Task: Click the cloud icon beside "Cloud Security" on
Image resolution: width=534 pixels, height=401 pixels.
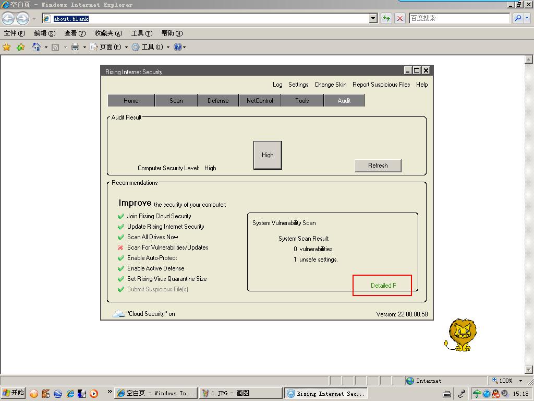Action: pyautogui.click(x=118, y=313)
